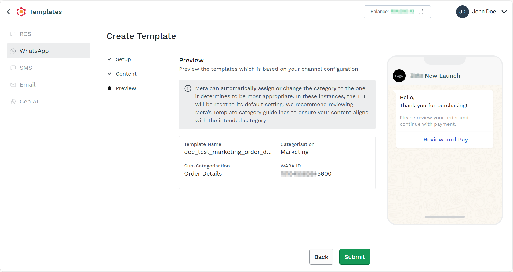Image resolution: width=513 pixels, height=272 pixels.
Task: Click the Templates title text
Action: (x=46, y=12)
